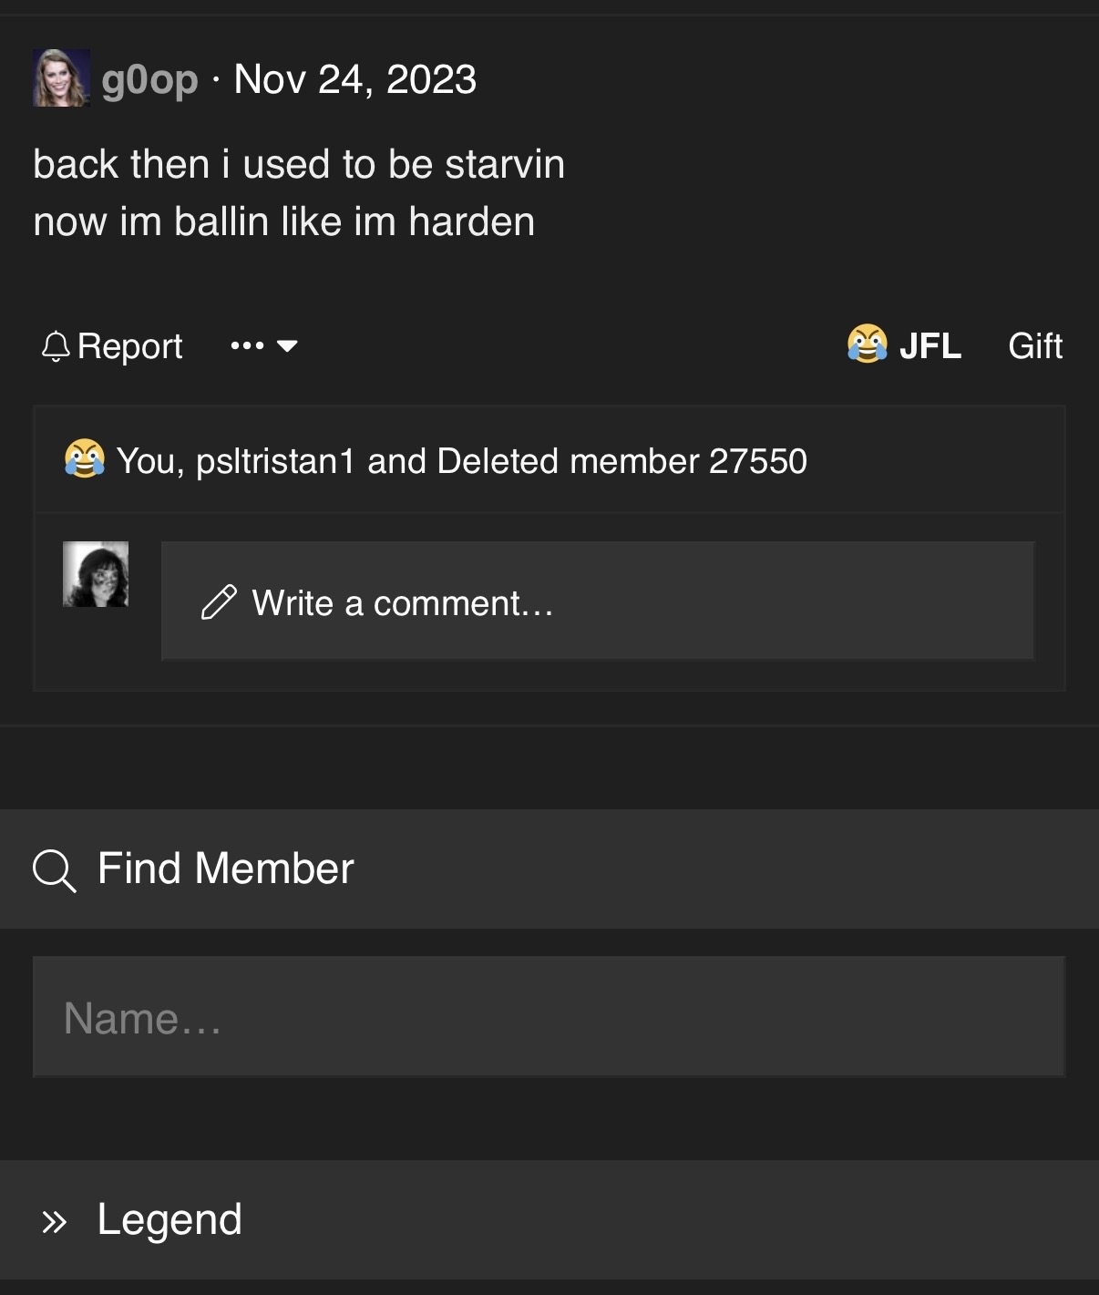Click the laughing emoji next to JFL
Viewport: 1099px width, 1295px height.
point(867,344)
